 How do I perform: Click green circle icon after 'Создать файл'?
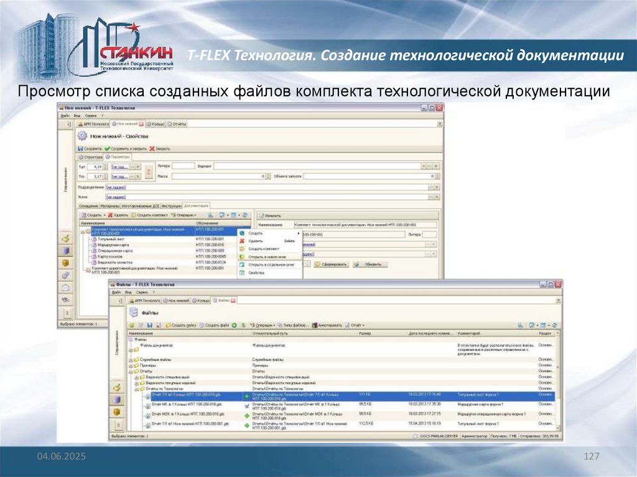click(x=235, y=325)
